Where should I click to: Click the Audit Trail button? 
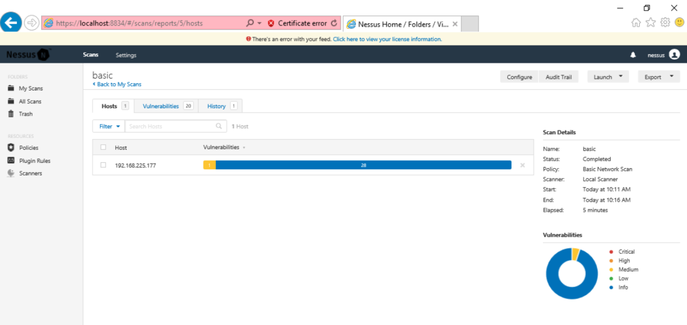[x=559, y=77]
